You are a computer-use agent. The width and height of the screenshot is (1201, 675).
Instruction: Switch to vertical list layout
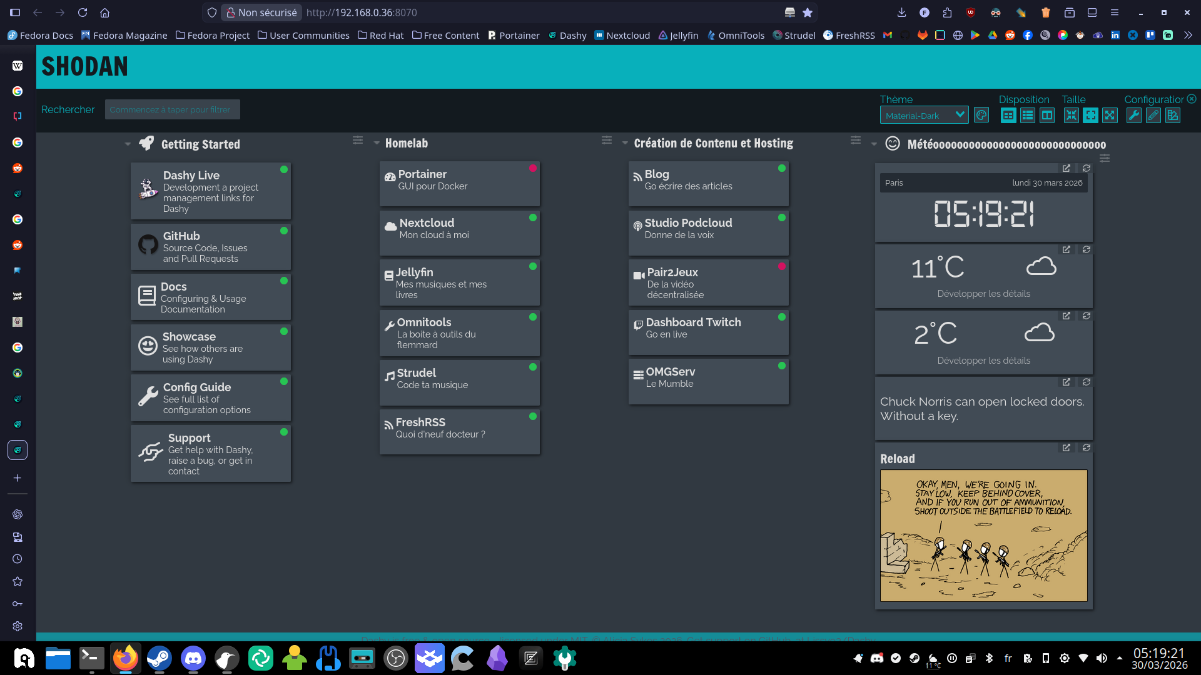1028,116
